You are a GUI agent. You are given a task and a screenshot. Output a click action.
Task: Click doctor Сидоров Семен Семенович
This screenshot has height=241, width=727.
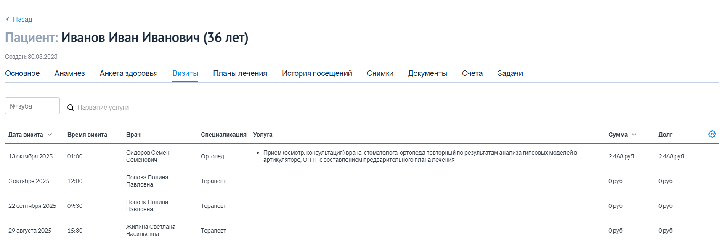coord(148,156)
